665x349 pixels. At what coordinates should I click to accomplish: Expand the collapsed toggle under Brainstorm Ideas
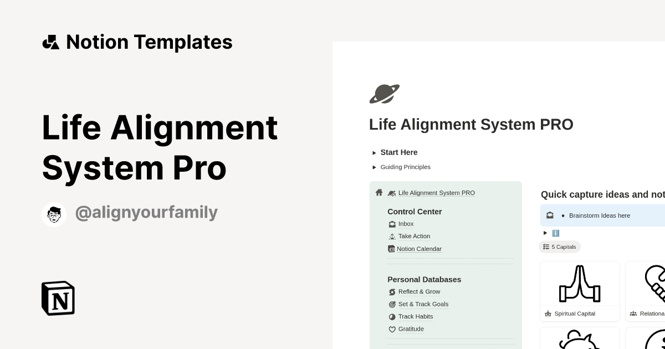click(545, 233)
